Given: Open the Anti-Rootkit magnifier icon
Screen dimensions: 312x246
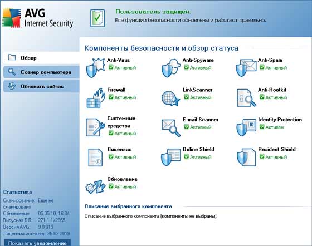Looking at the screenshot, I should pos(246,98).
